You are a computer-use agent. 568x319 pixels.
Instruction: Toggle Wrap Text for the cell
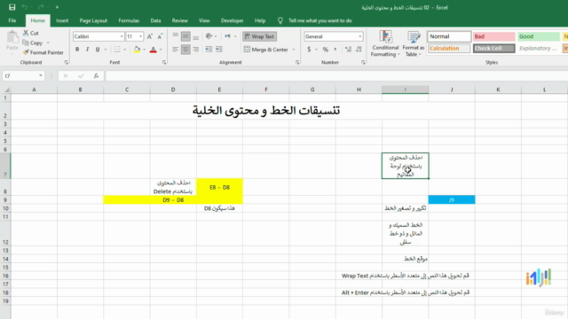[259, 36]
